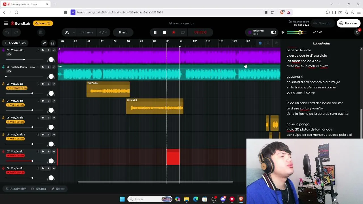Click the Añadir pista button
The height and width of the screenshot is (204, 363).
coord(15,43)
